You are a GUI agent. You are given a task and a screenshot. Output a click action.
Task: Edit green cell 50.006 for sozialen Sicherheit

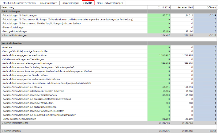pyautogui.click(x=159, y=91)
